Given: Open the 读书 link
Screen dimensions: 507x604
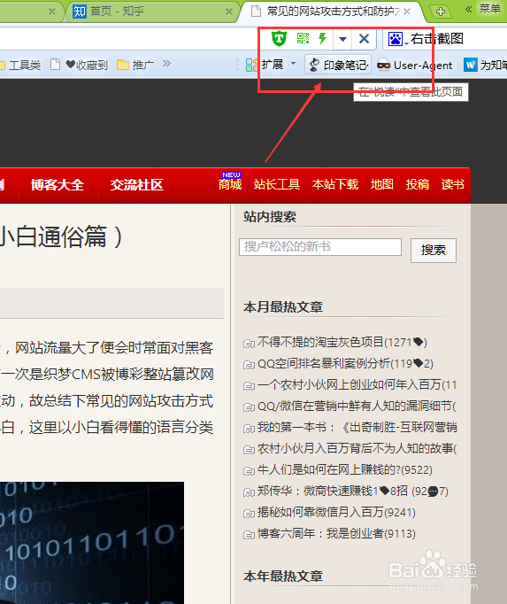Looking at the screenshot, I should click(x=453, y=185).
